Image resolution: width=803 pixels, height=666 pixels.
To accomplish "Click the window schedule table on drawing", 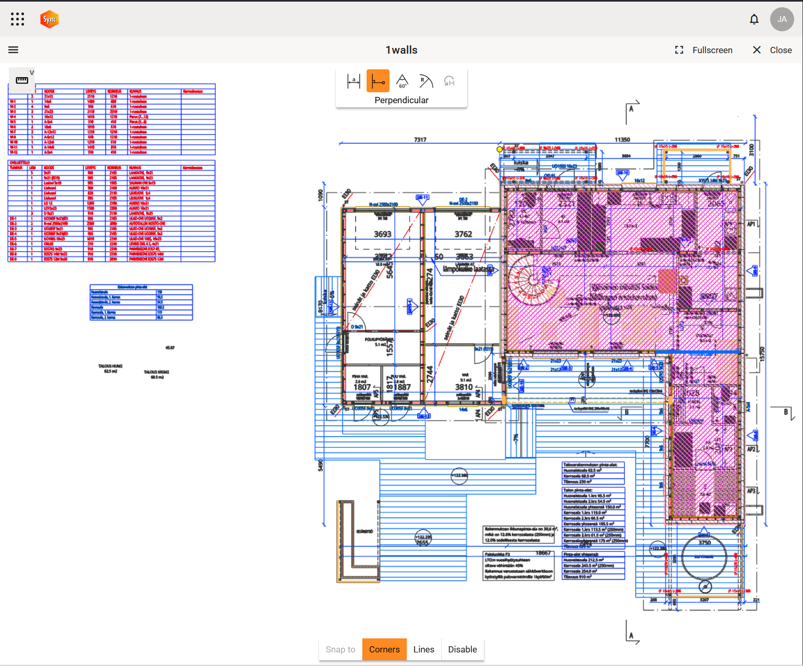I will (x=112, y=120).
